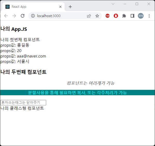Open Chrome three-dot menu
The width and height of the screenshot is (155, 146).
[149, 16]
